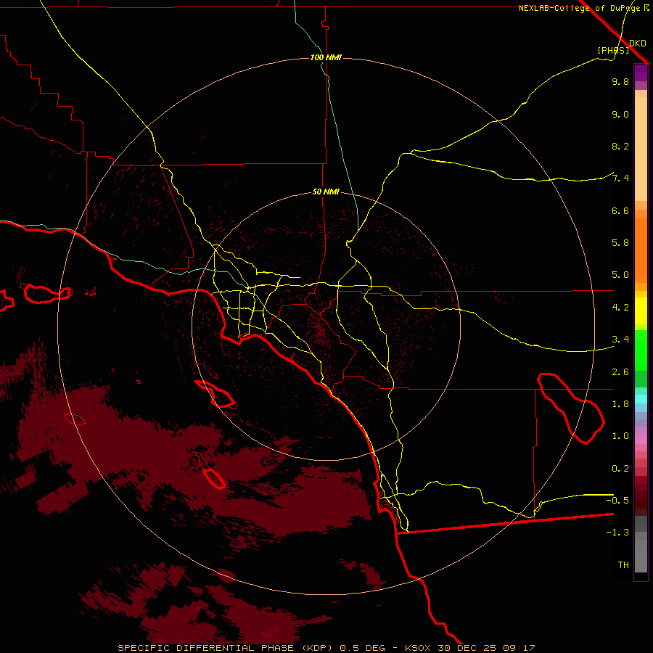
Task: Pick the cyan band of the color scale
Action: tap(641, 399)
